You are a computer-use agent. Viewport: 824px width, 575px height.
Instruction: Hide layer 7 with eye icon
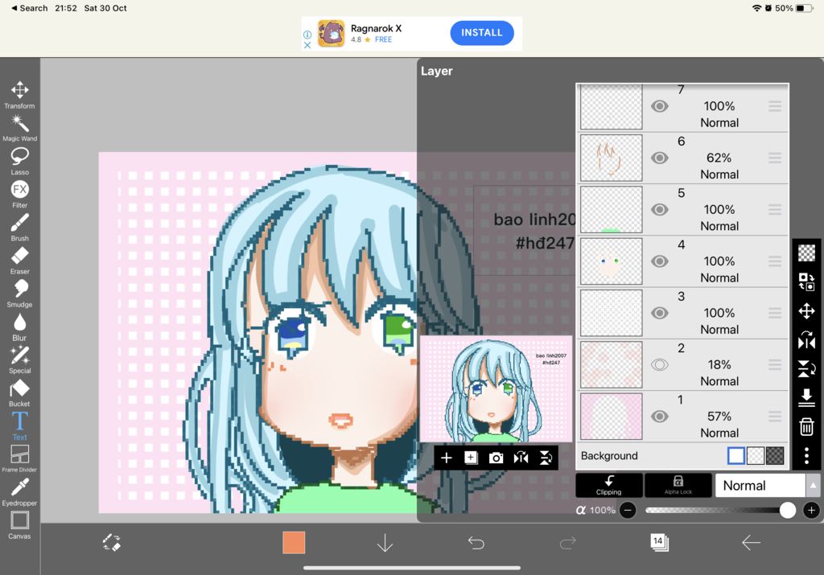[x=660, y=106]
